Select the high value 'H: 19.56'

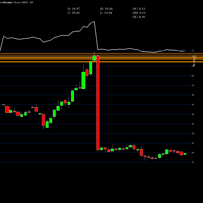[x=106, y=9]
